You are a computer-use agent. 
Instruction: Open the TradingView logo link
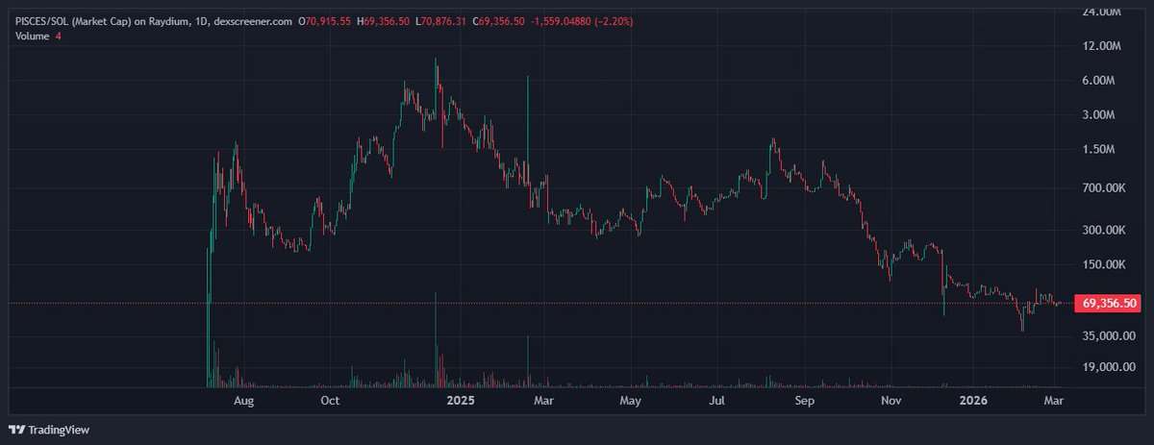48,430
